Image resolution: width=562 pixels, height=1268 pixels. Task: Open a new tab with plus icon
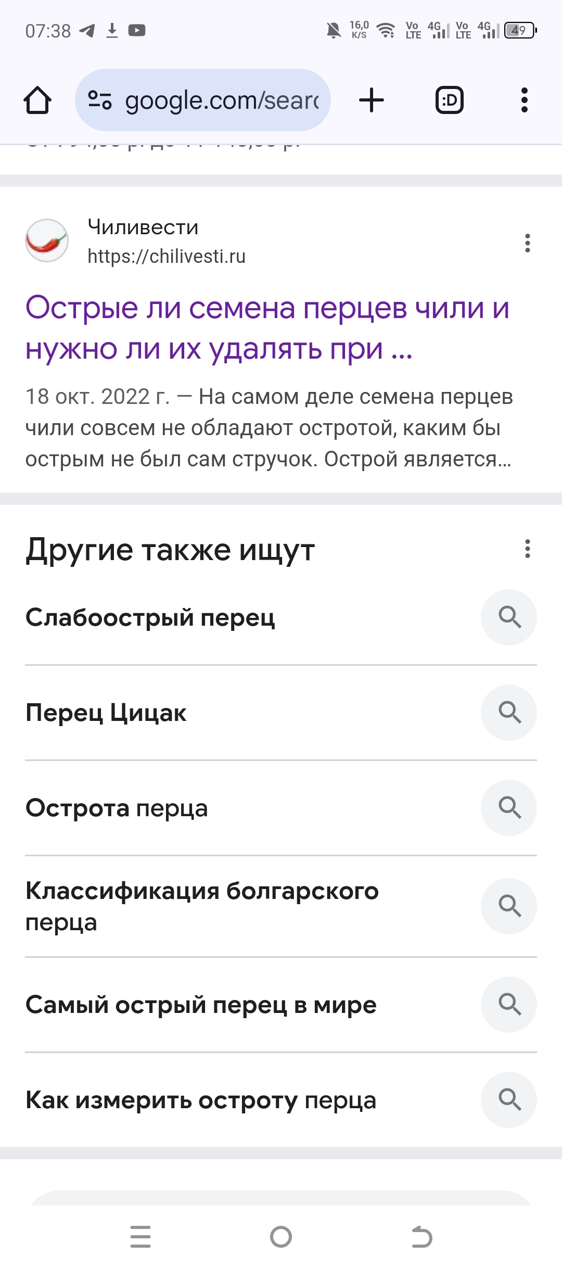pyautogui.click(x=372, y=100)
